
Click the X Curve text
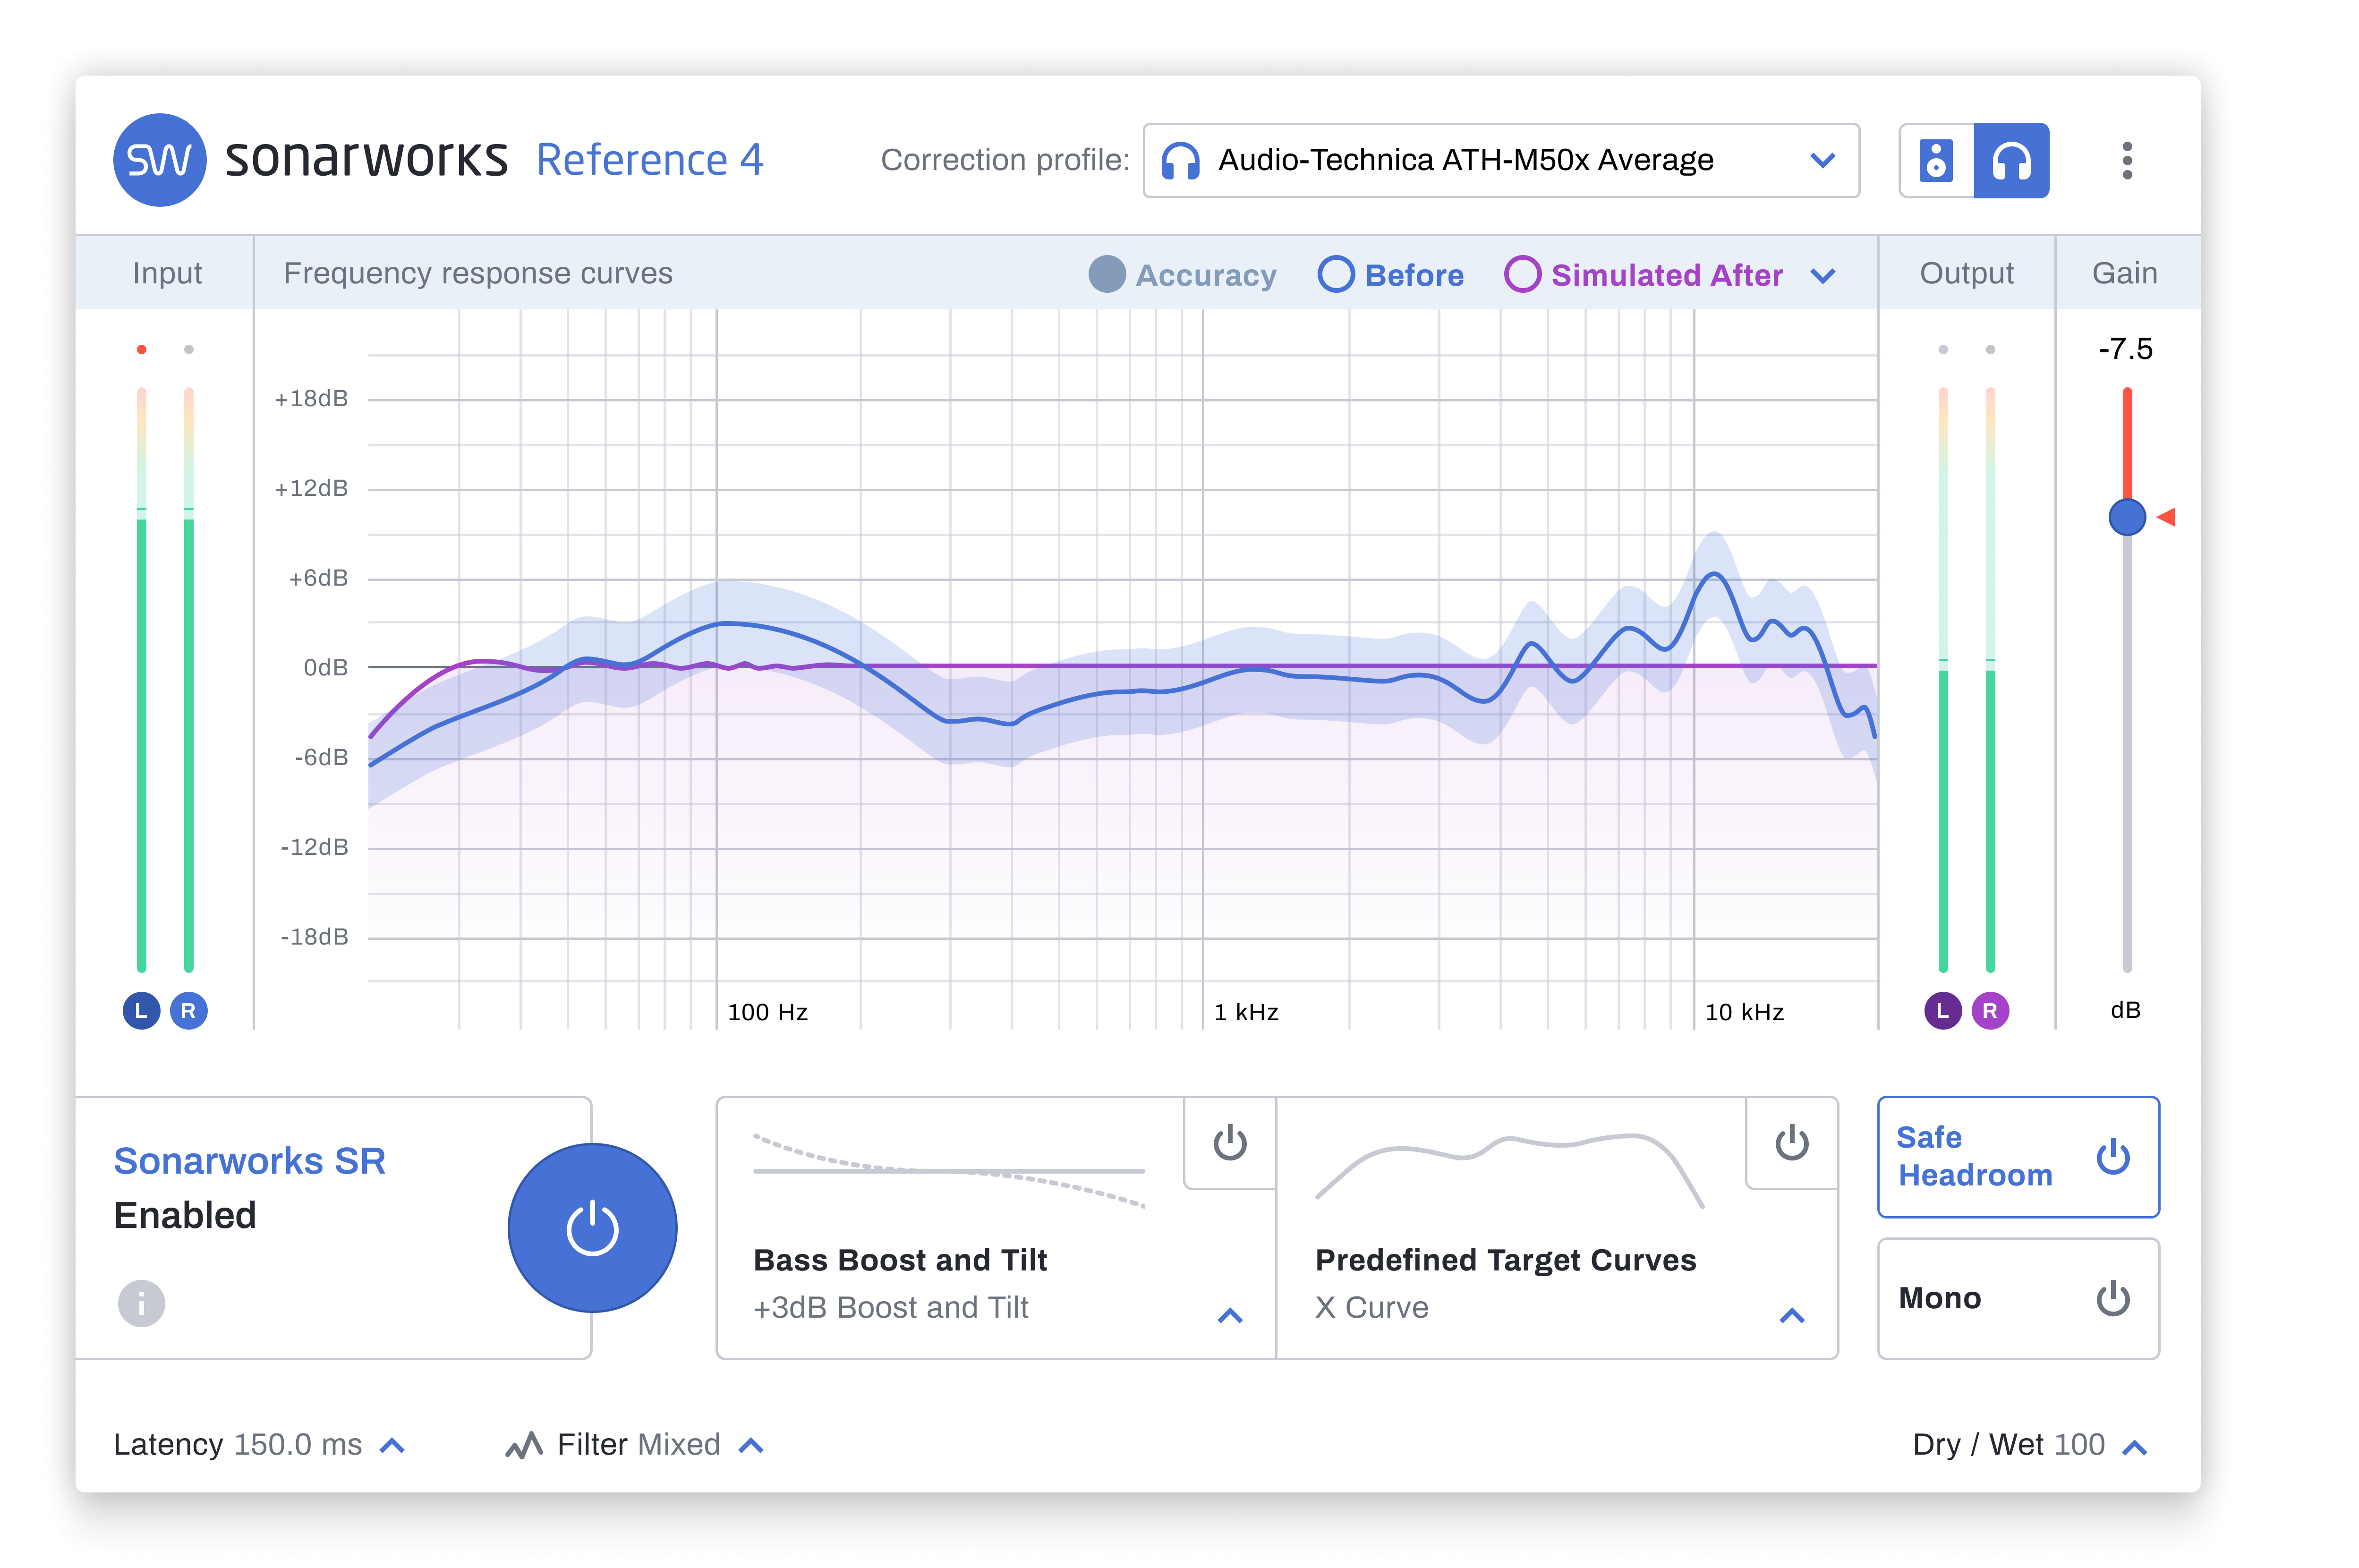pyautogui.click(x=1371, y=1307)
